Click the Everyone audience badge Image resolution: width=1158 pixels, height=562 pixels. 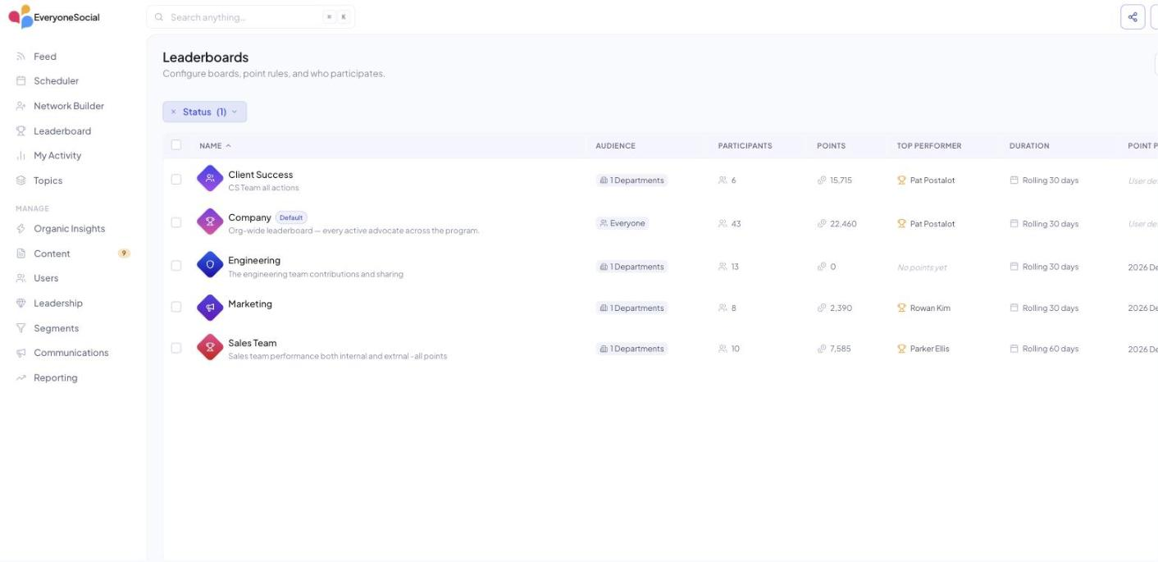(x=622, y=223)
